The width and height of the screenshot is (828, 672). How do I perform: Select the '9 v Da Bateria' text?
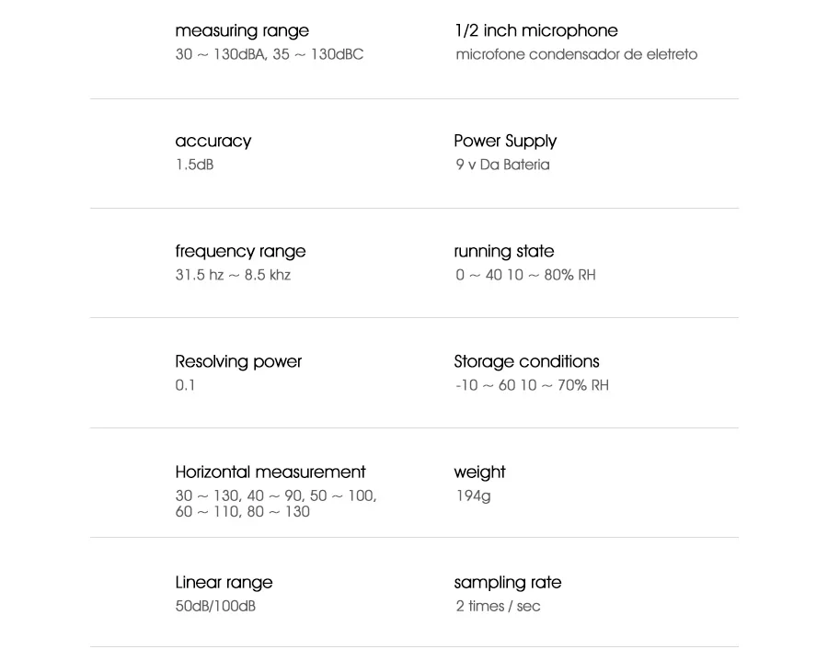pyautogui.click(x=502, y=165)
